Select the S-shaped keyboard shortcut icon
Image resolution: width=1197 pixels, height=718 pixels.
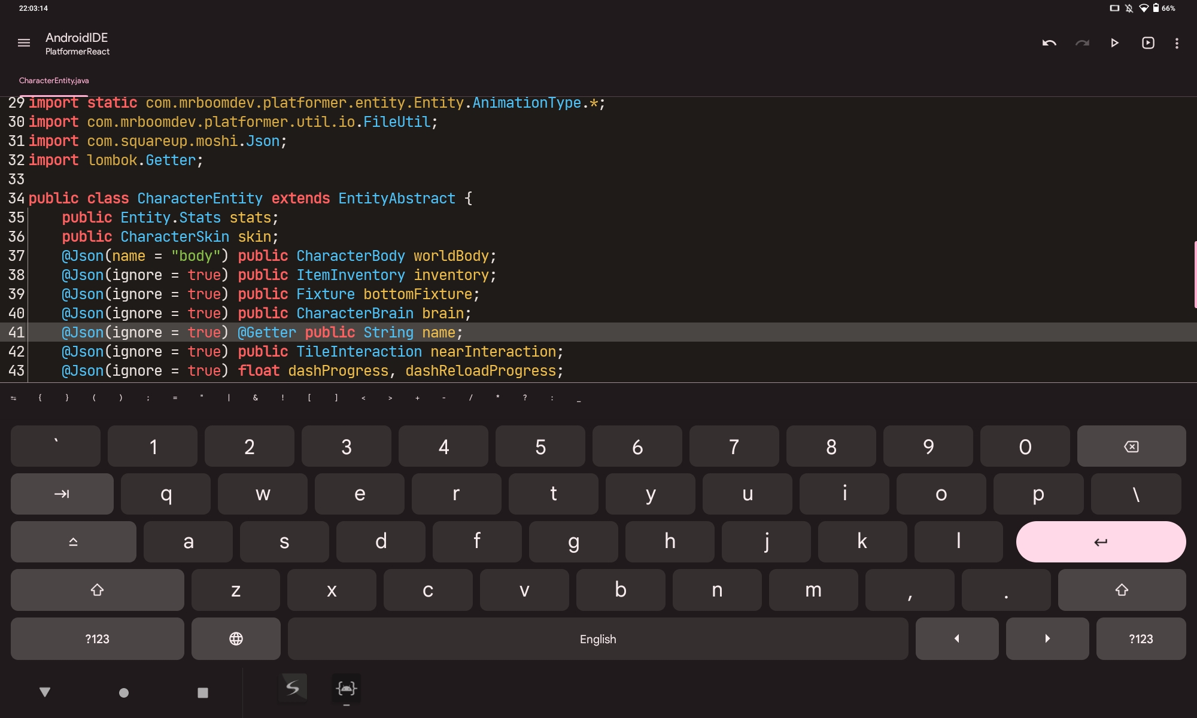click(293, 688)
